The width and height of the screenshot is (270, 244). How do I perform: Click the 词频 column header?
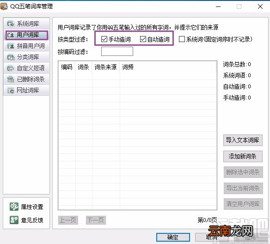pyautogui.click(x=128, y=67)
